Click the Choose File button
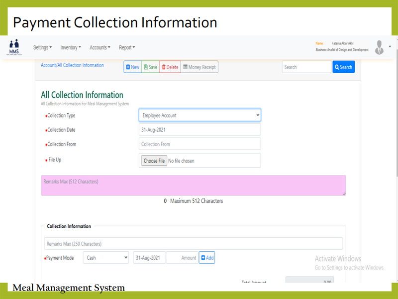This screenshot has width=398, height=299. [x=154, y=161]
